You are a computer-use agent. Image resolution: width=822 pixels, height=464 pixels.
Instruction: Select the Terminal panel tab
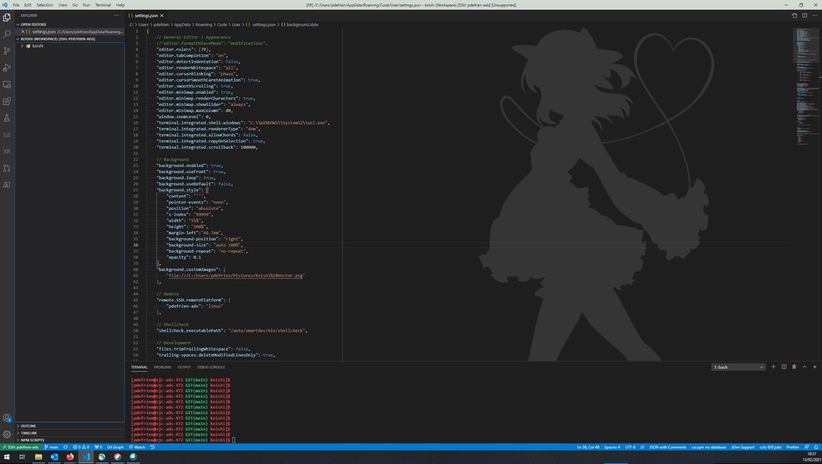point(139,367)
